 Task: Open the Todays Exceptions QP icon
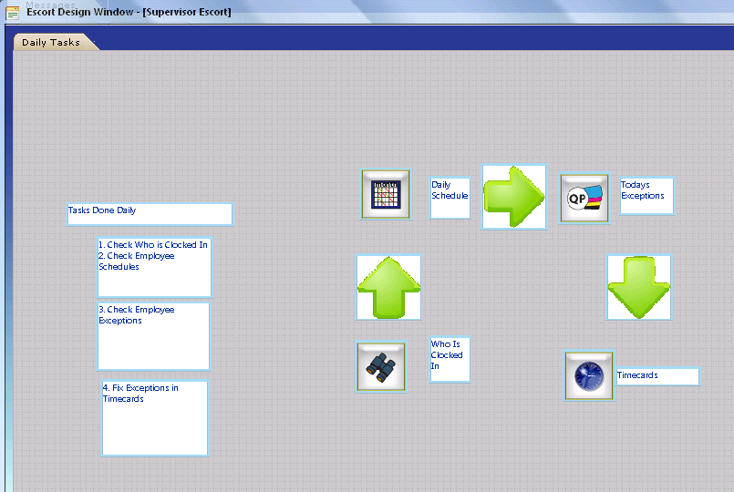tap(584, 199)
